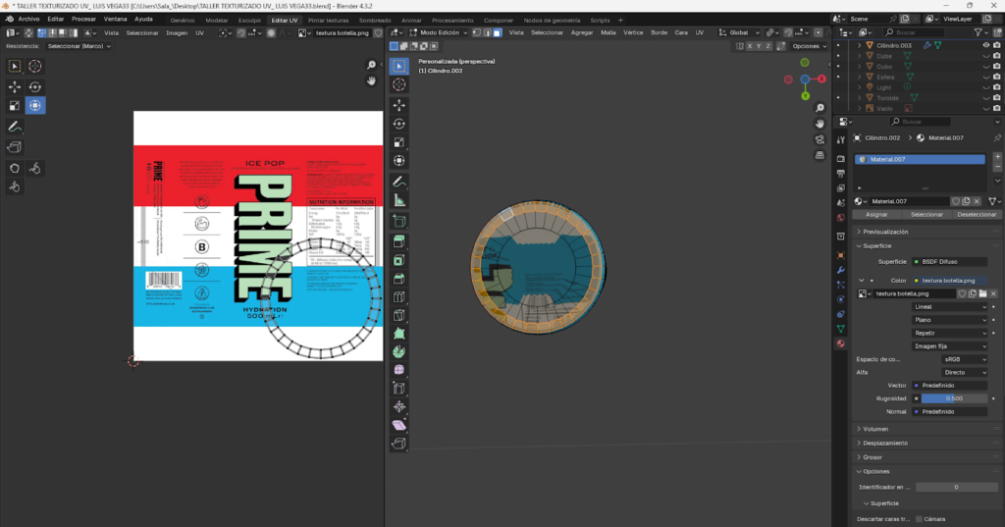Open the Global orientation dropdown
The width and height of the screenshot is (1005, 527).
[739, 32]
